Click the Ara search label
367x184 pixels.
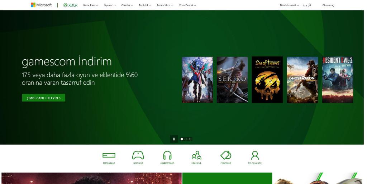(x=305, y=5)
